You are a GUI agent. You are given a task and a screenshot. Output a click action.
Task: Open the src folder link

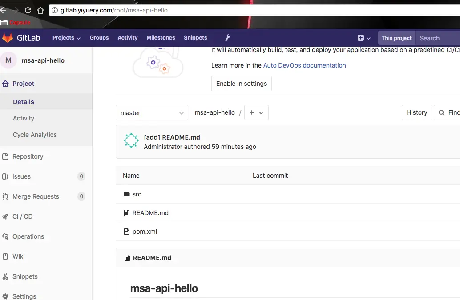tap(137, 194)
